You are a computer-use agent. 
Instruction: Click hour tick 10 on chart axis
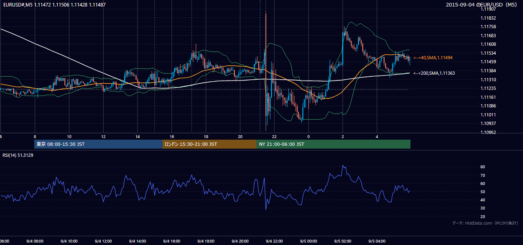click(69, 136)
